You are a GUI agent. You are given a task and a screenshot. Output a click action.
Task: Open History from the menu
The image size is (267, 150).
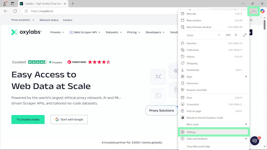[x=214, y=57]
